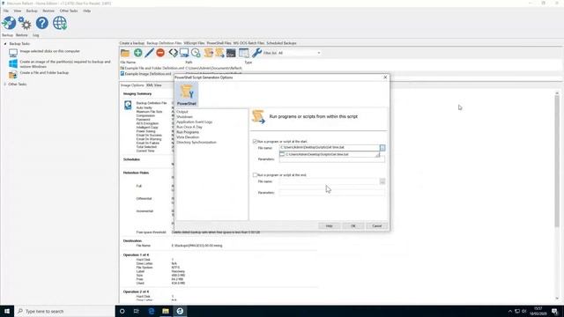Image resolution: width=564 pixels, height=317 pixels.
Task: Click the black command prompt icon
Action: point(231,53)
